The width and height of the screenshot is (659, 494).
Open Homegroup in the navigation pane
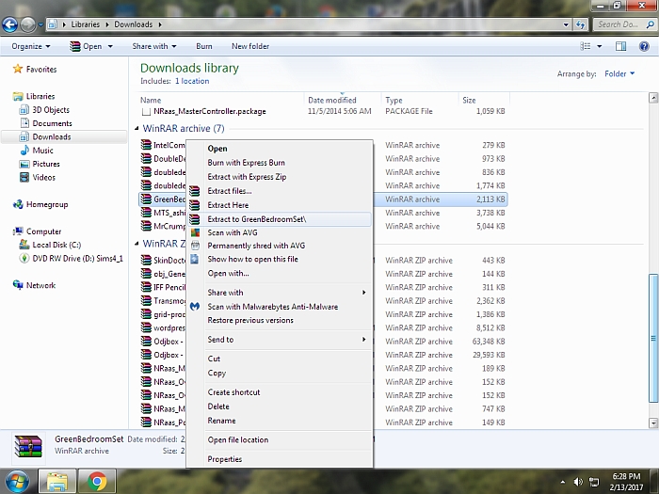46,204
